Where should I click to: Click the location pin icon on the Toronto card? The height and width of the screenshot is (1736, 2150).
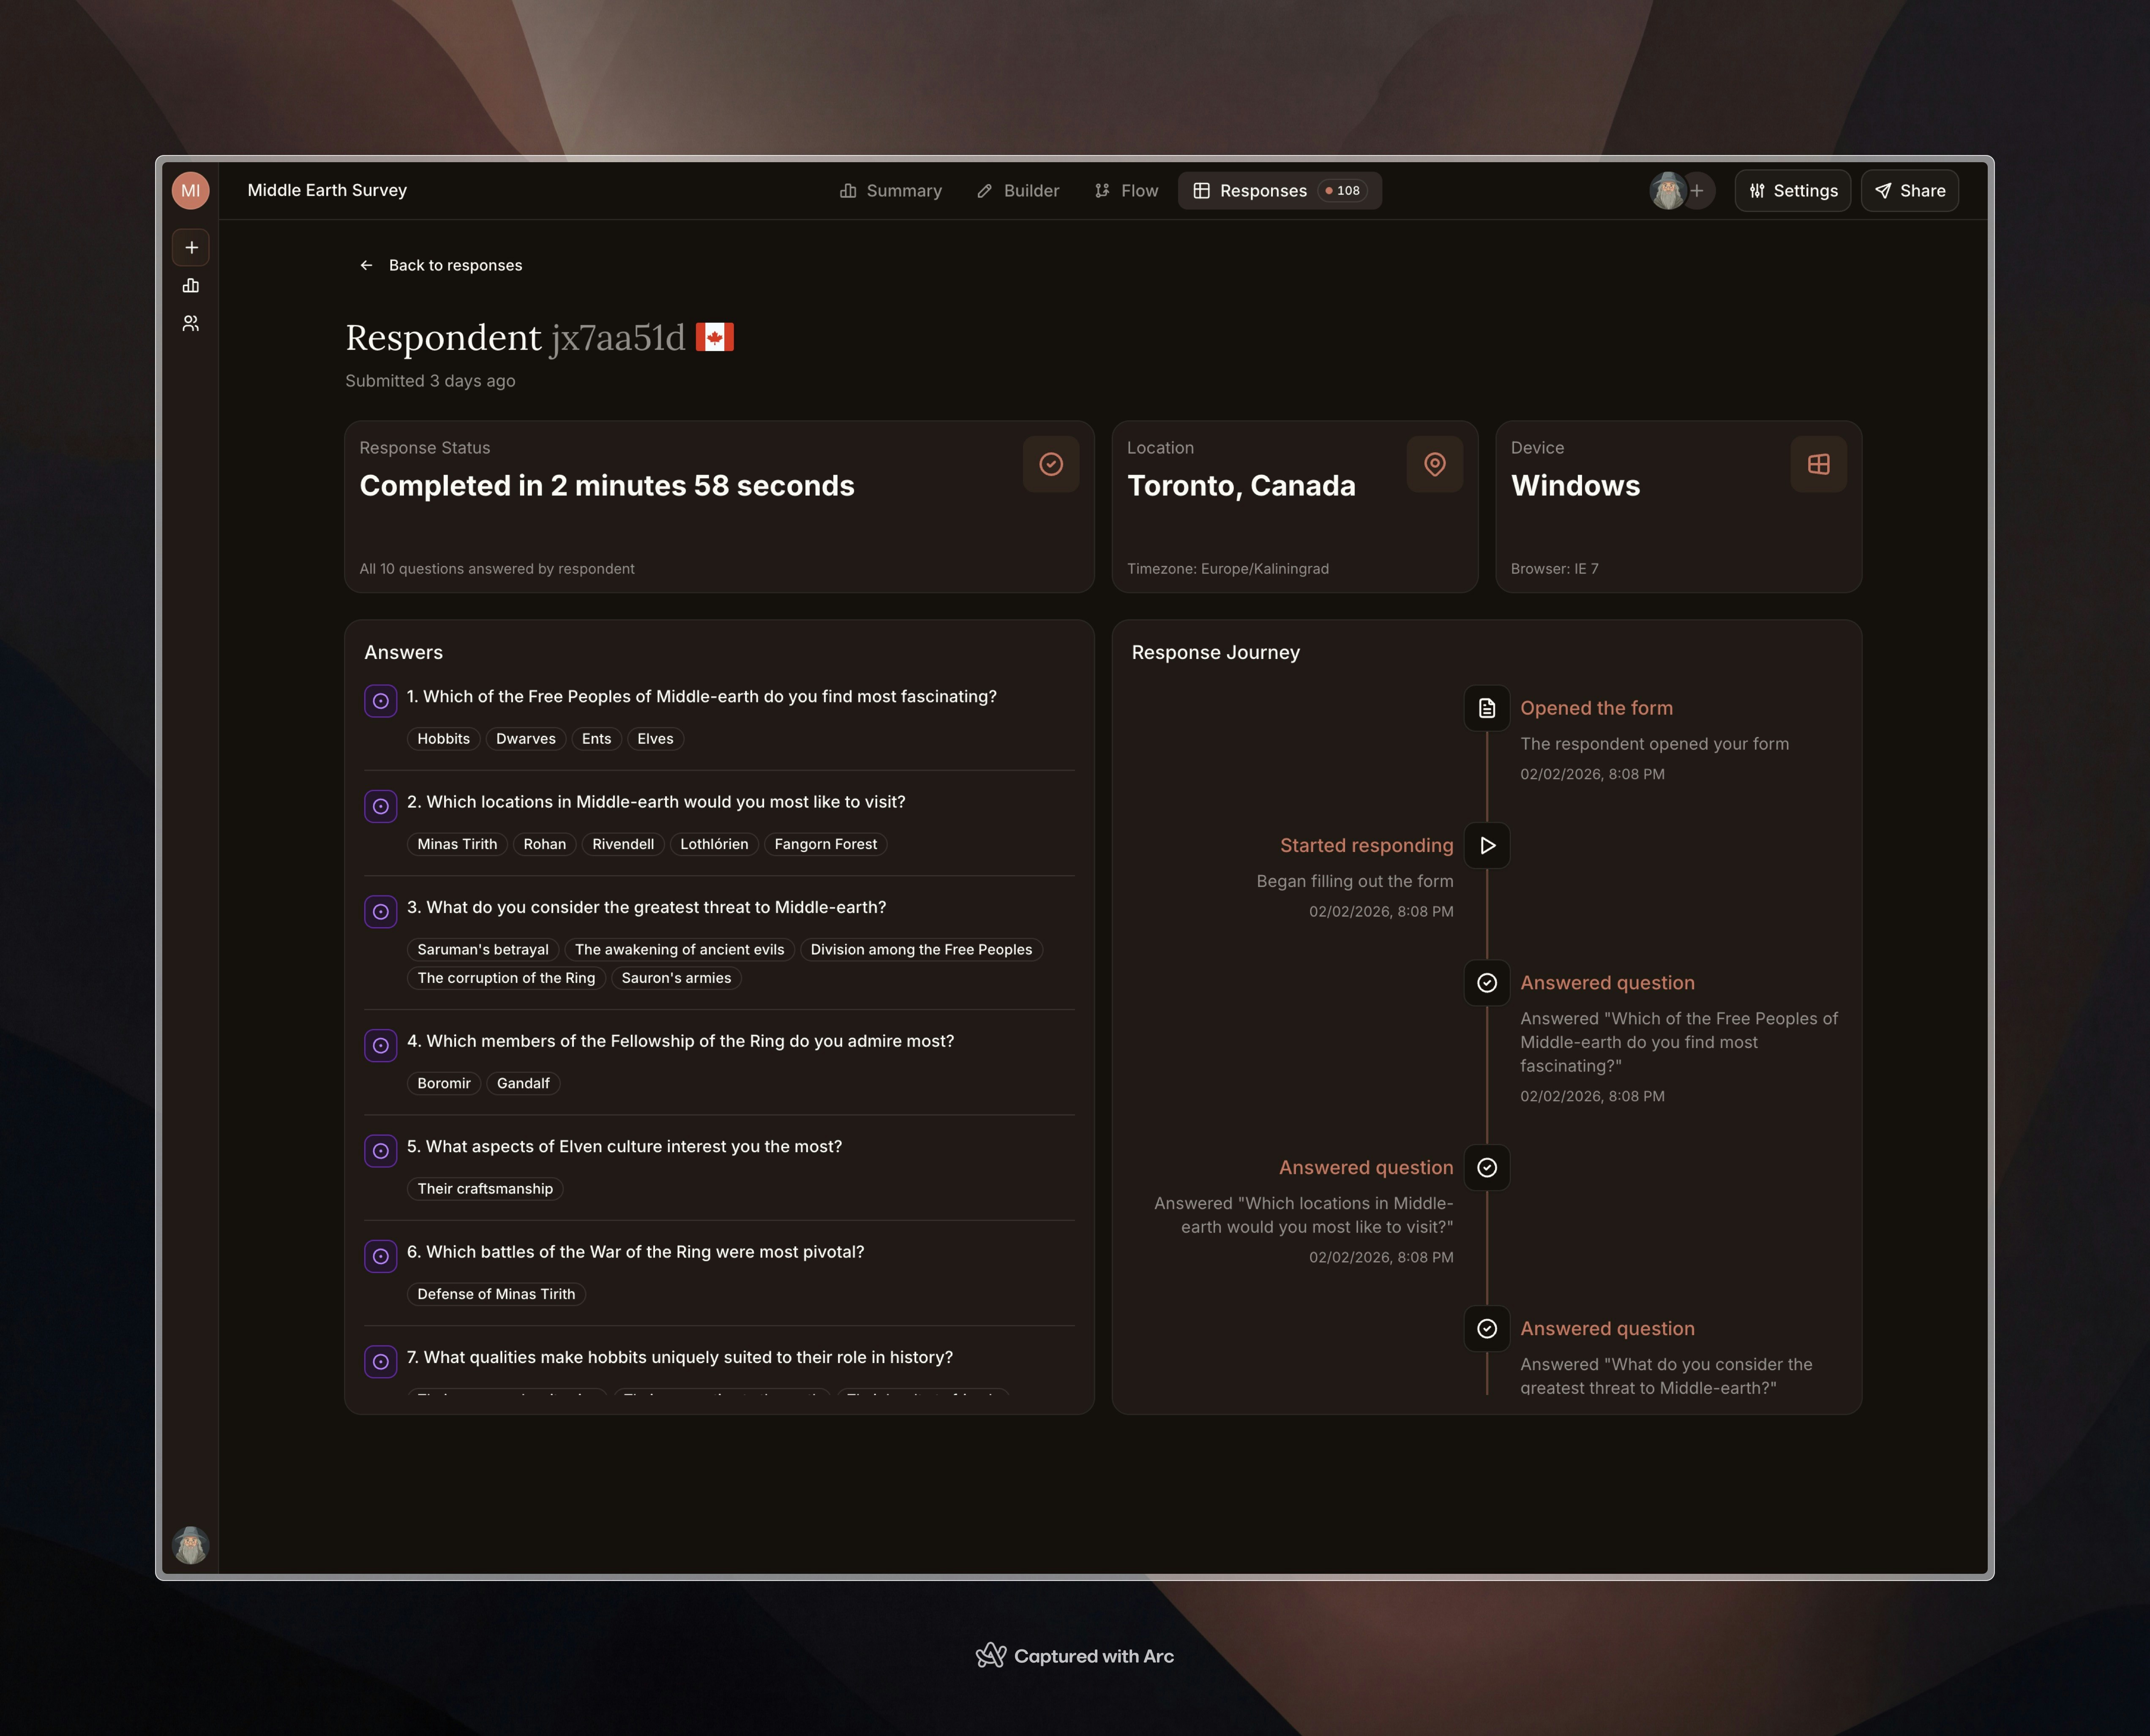[1435, 464]
